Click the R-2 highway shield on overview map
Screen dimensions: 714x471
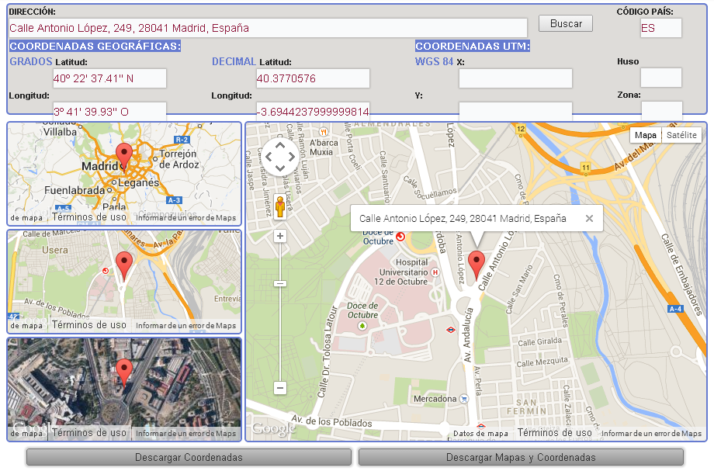(x=182, y=140)
